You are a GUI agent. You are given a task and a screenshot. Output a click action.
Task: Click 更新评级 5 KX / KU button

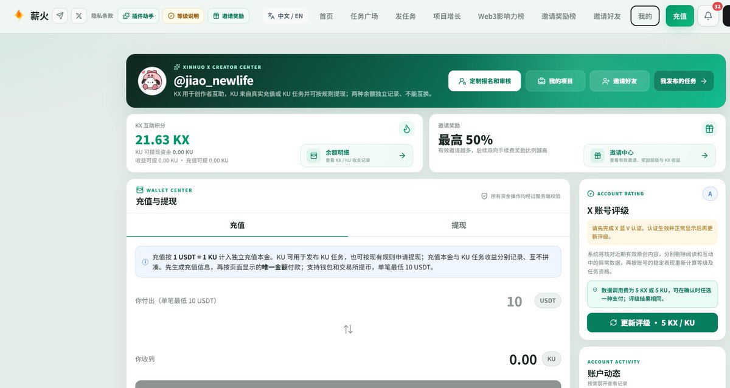pyautogui.click(x=652, y=322)
